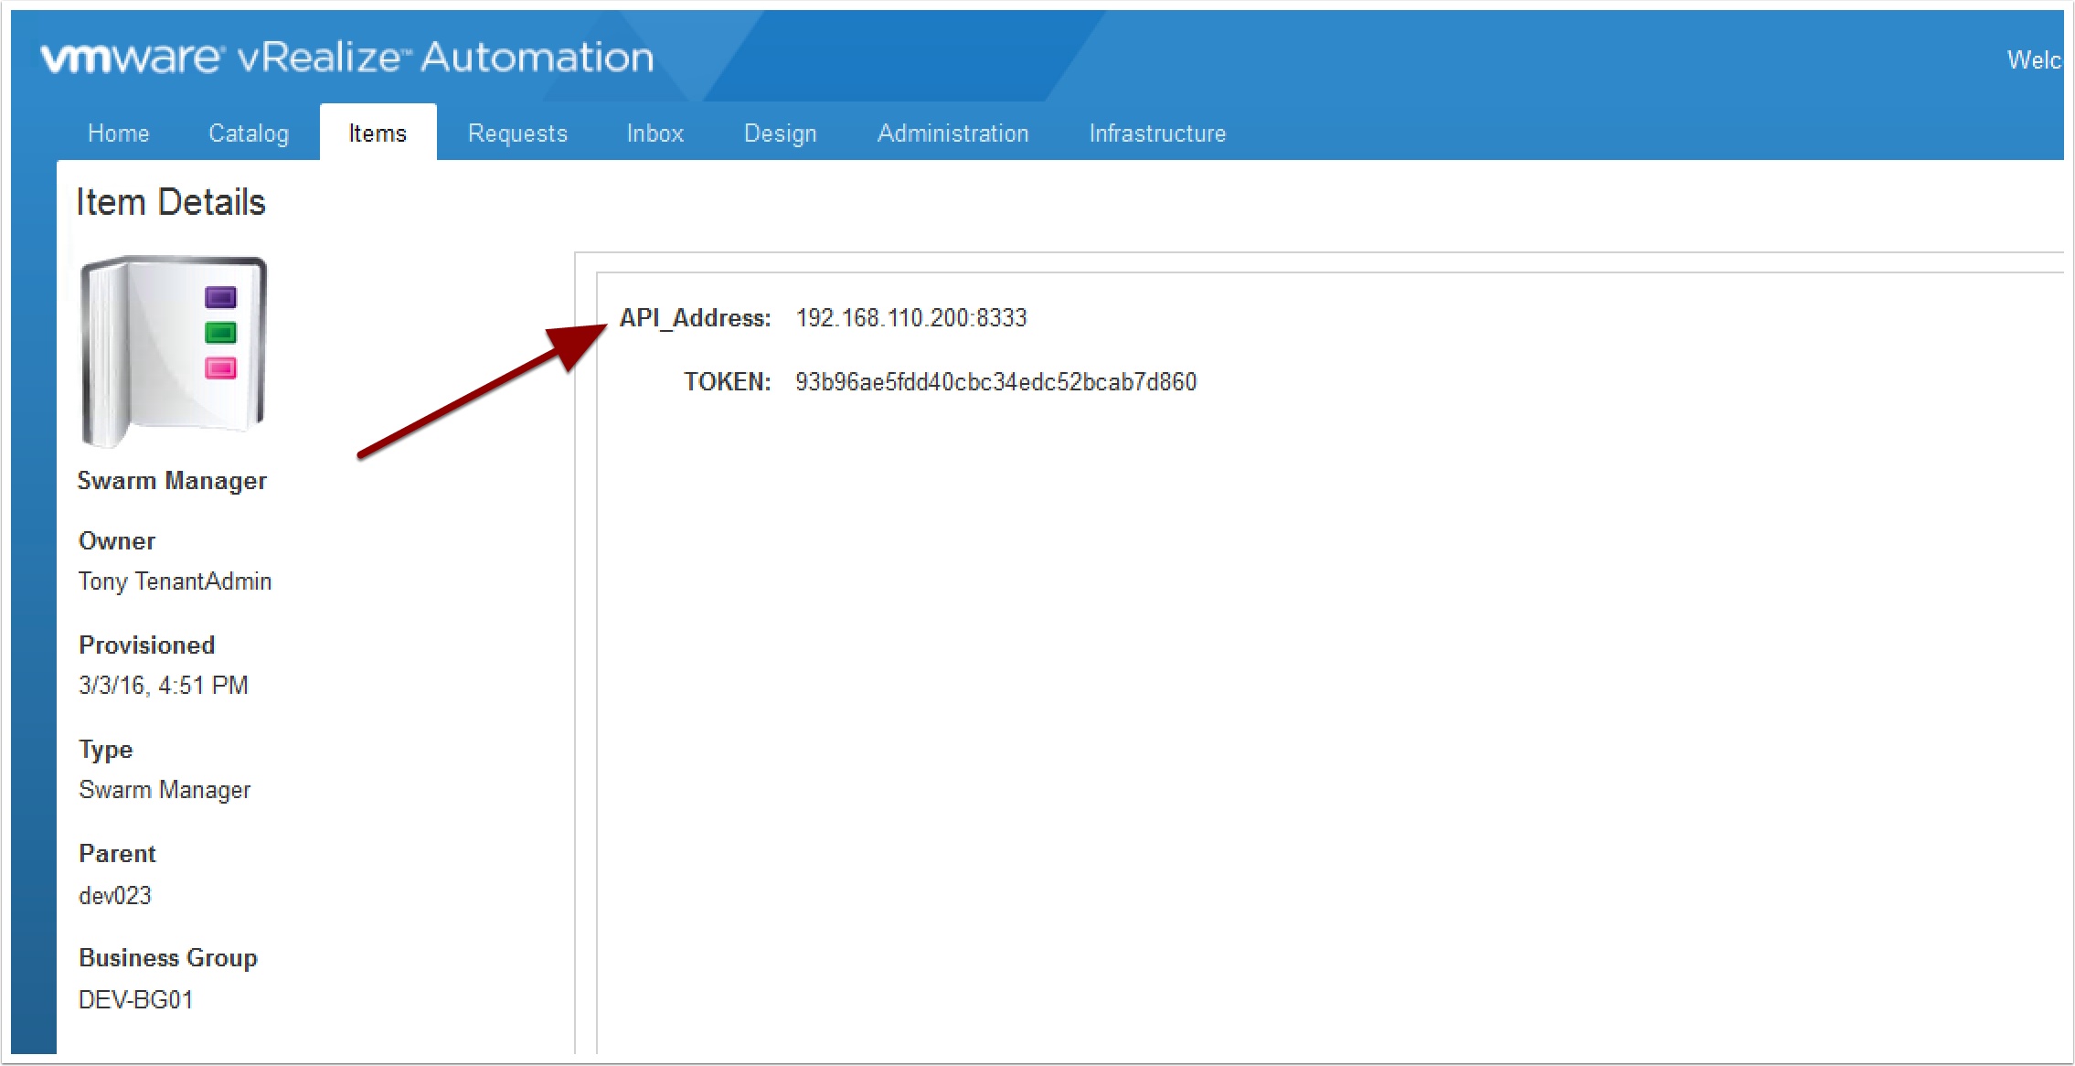This screenshot has width=2075, height=1066.
Task: Click the Owner label
Action: point(117,541)
